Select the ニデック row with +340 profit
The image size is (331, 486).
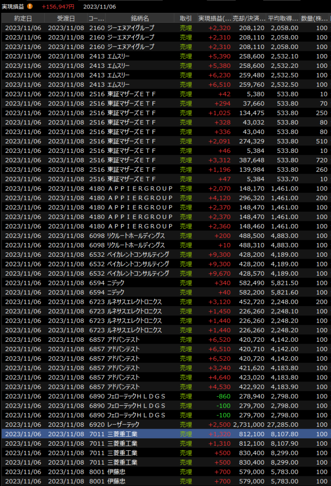pos(165,283)
